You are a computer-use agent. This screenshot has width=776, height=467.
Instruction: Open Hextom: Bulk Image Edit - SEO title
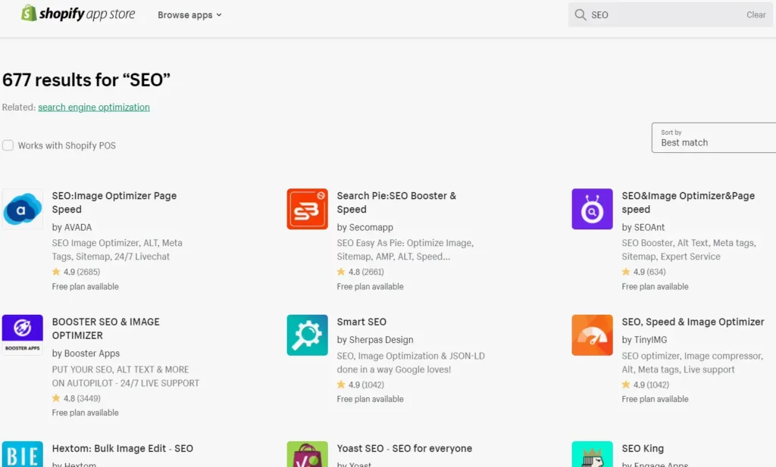[122, 448]
